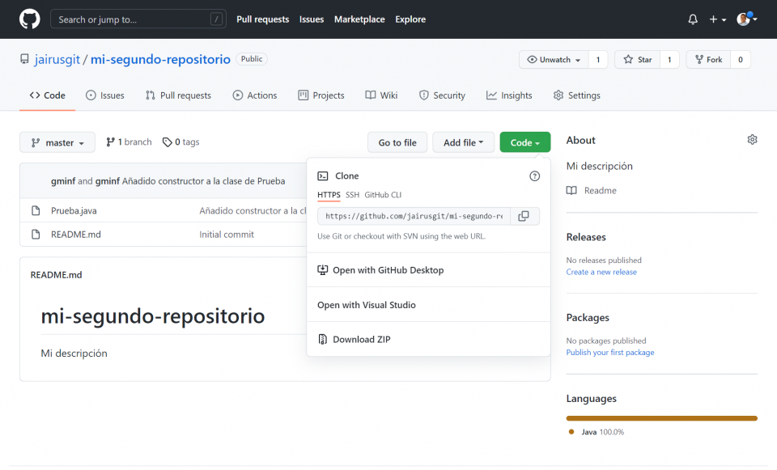Click the clone URL text field
The width and height of the screenshot is (777, 470).
tap(414, 217)
